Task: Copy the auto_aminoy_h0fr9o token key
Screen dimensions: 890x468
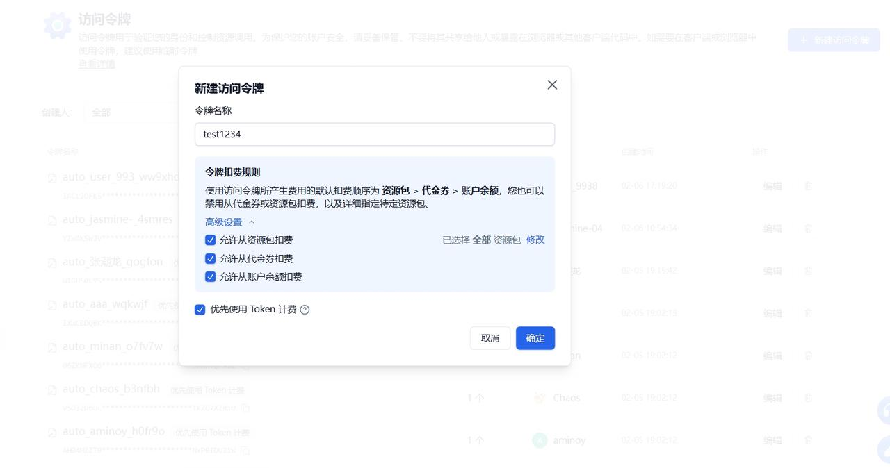Action: tap(245, 451)
